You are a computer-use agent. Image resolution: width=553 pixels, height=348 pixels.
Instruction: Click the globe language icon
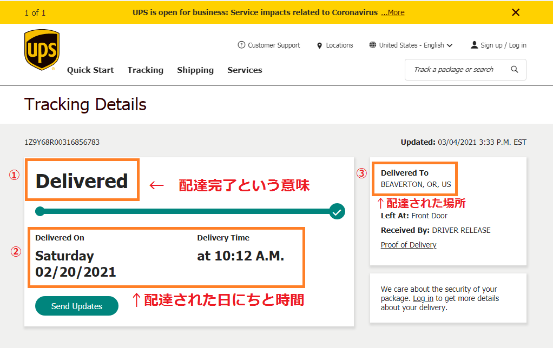pyautogui.click(x=372, y=45)
